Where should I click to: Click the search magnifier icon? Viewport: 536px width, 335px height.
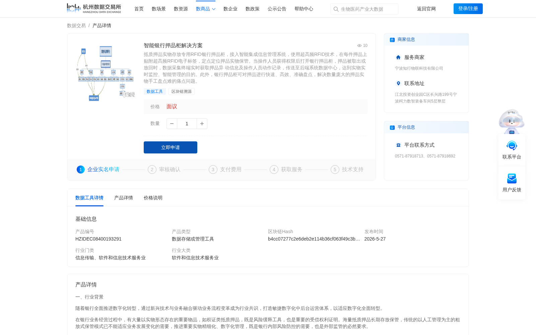[x=336, y=9]
